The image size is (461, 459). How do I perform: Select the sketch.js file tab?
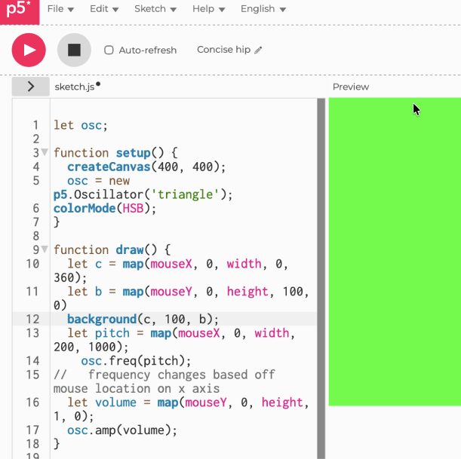[74, 87]
